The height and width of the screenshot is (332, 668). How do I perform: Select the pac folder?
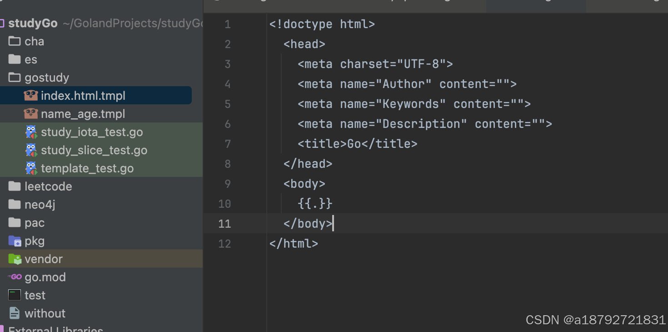tap(35, 223)
